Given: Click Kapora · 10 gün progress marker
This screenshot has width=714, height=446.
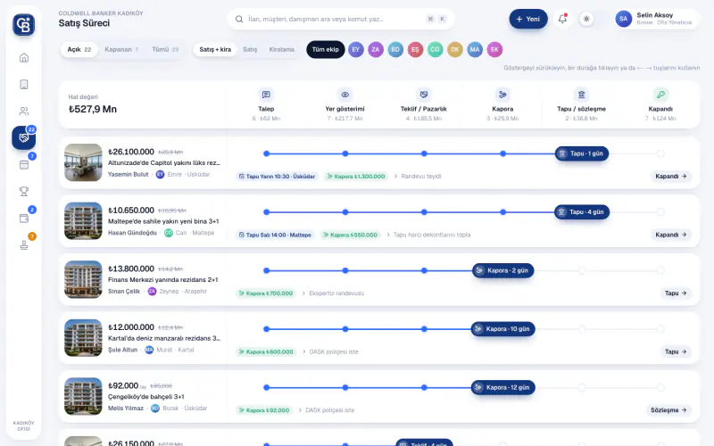Looking at the screenshot, I should pos(502,329).
